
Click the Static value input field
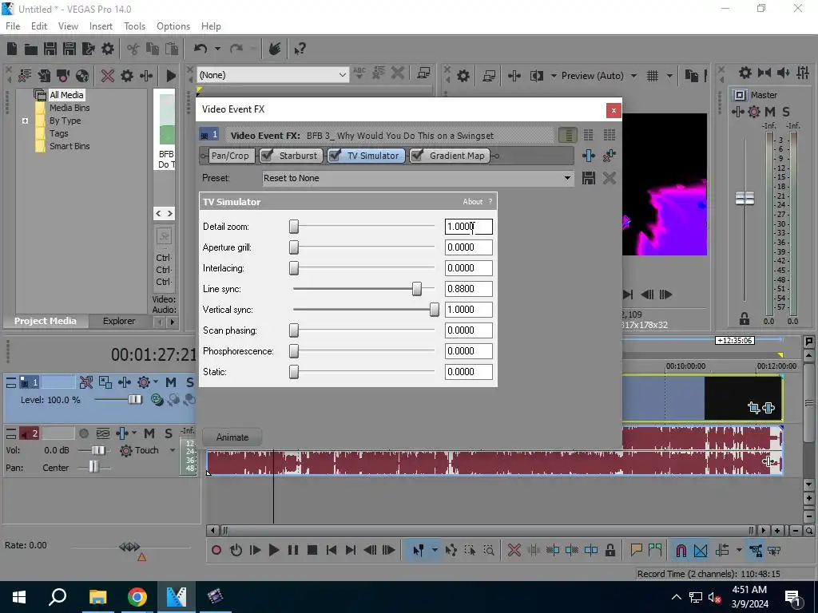point(468,372)
